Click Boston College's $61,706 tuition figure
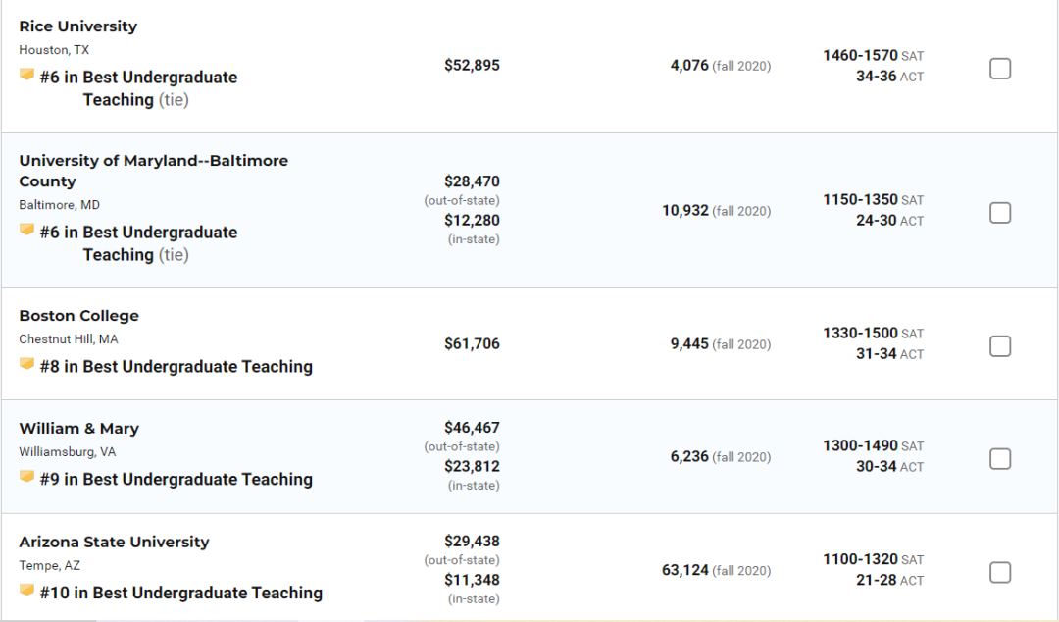 coord(472,344)
